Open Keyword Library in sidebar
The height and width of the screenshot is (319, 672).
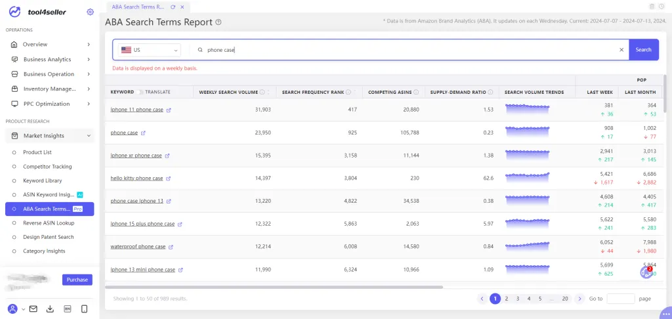pyautogui.click(x=43, y=181)
